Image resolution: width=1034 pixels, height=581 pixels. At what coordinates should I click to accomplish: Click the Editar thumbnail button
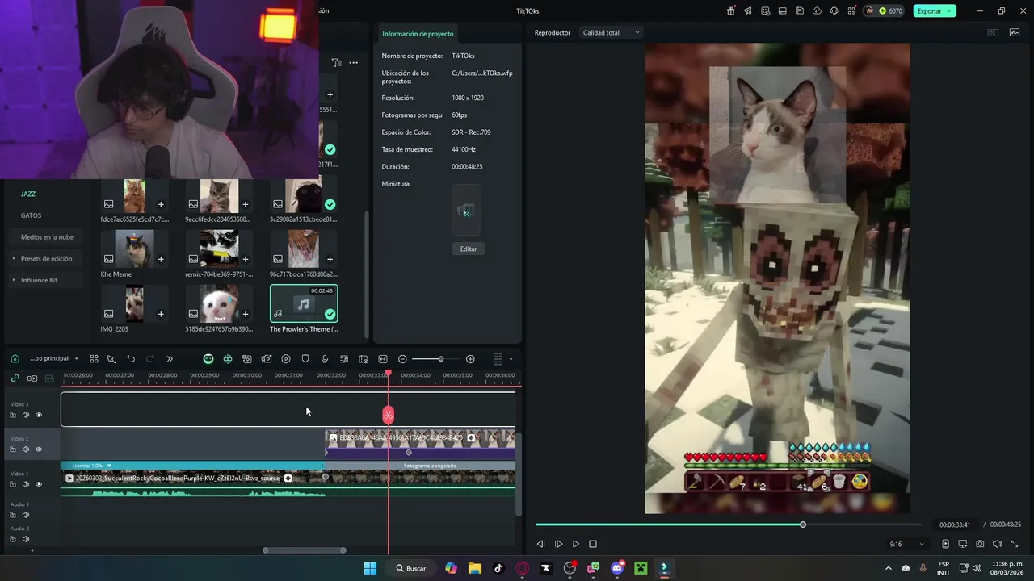(469, 249)
